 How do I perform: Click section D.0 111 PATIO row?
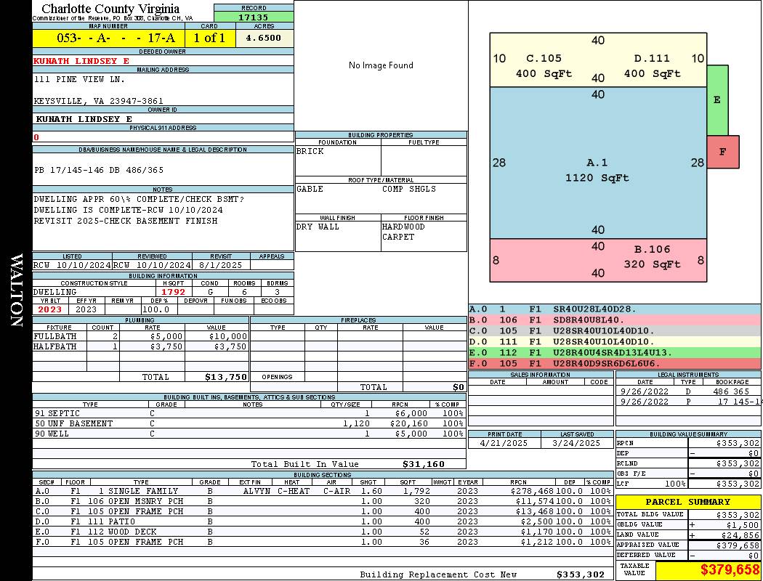coord(323,521)
